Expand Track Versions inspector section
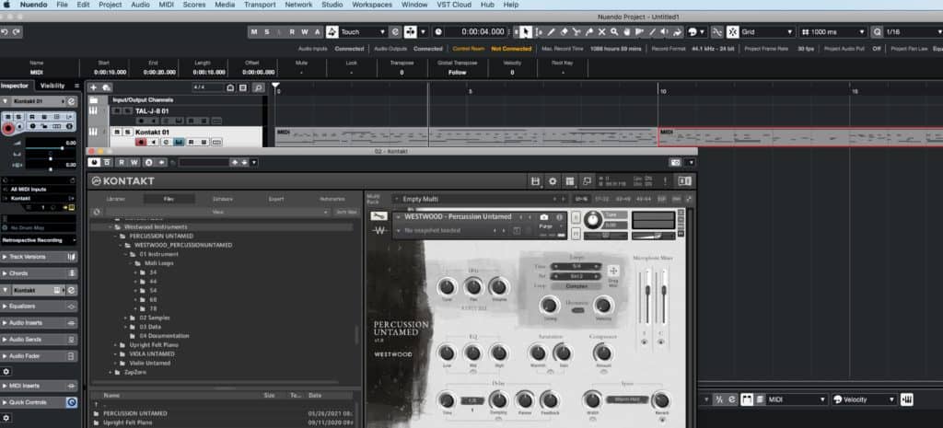Screen dimensions: 943x428 click(39, 257)
